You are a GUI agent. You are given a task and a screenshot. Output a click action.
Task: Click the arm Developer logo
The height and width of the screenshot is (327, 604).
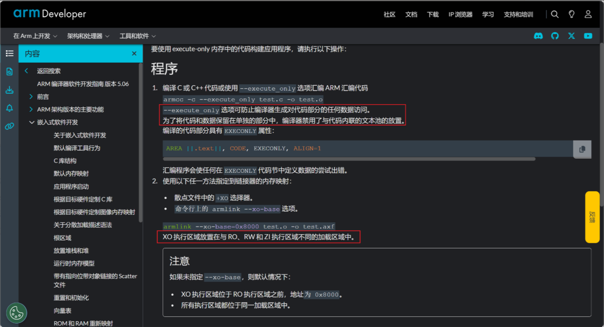50,14
